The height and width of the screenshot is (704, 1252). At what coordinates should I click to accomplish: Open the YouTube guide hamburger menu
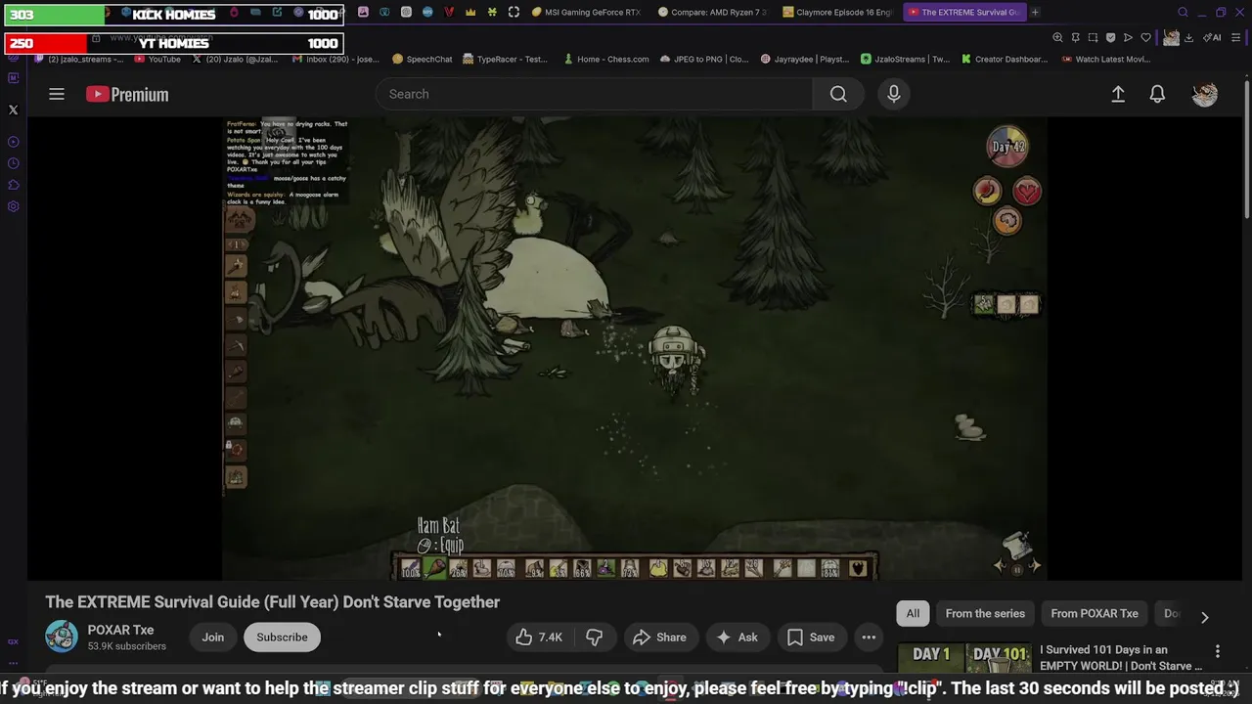(x=57, y=94)
